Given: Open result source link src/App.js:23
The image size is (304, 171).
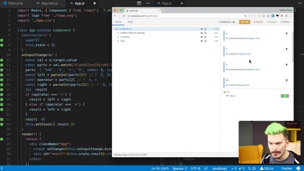Looking at the screenshot, I should pos(242,85).
